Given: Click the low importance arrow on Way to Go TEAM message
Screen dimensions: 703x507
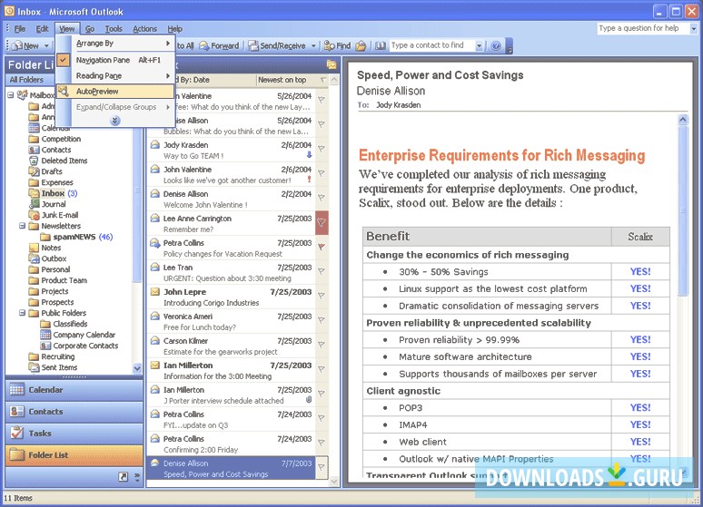Looking at the screenshot, I should click(x=309, y=155).
